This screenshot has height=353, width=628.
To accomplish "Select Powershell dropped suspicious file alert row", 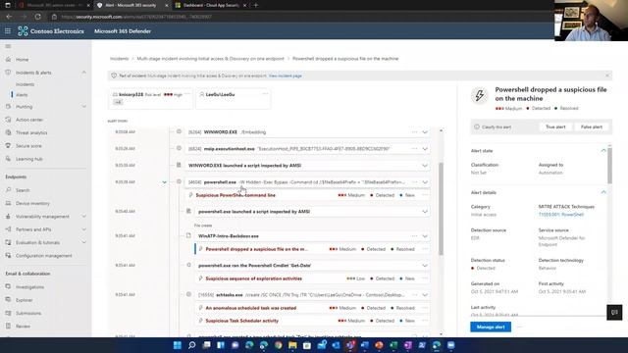I will pos(312,249).
